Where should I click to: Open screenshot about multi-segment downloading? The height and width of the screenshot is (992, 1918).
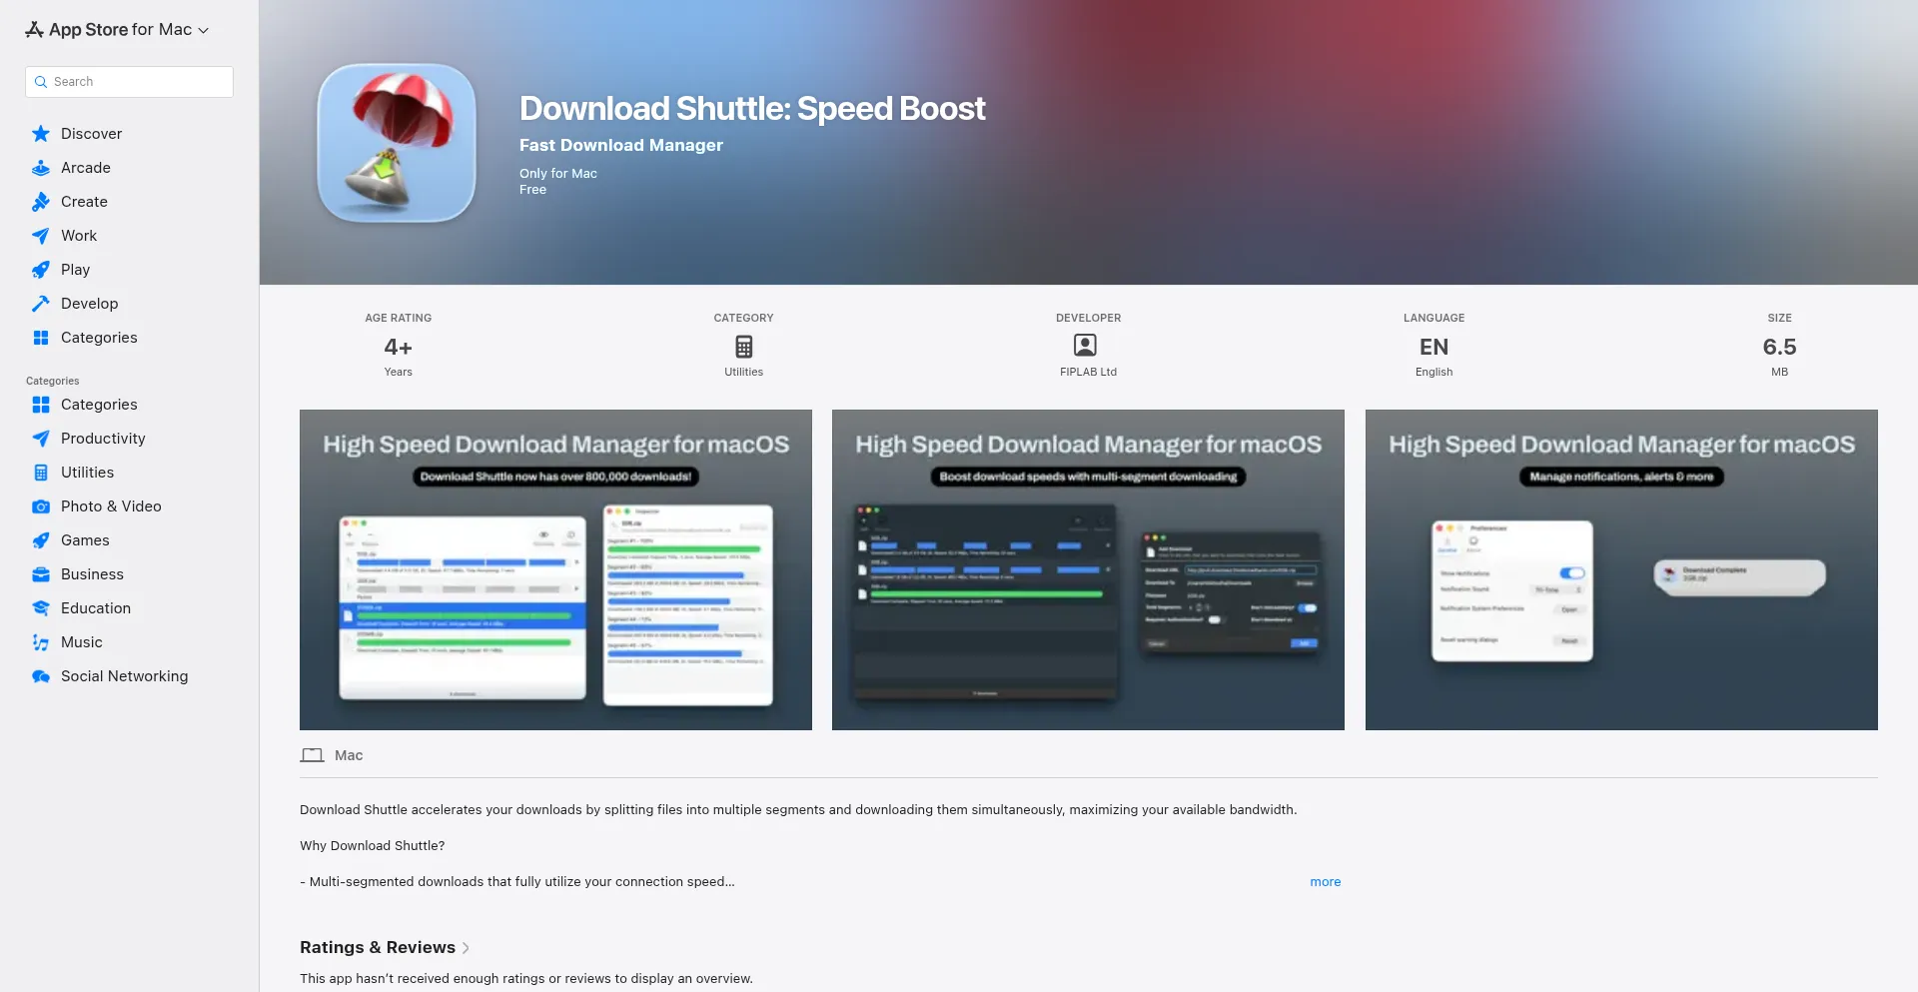point(1088,569)
